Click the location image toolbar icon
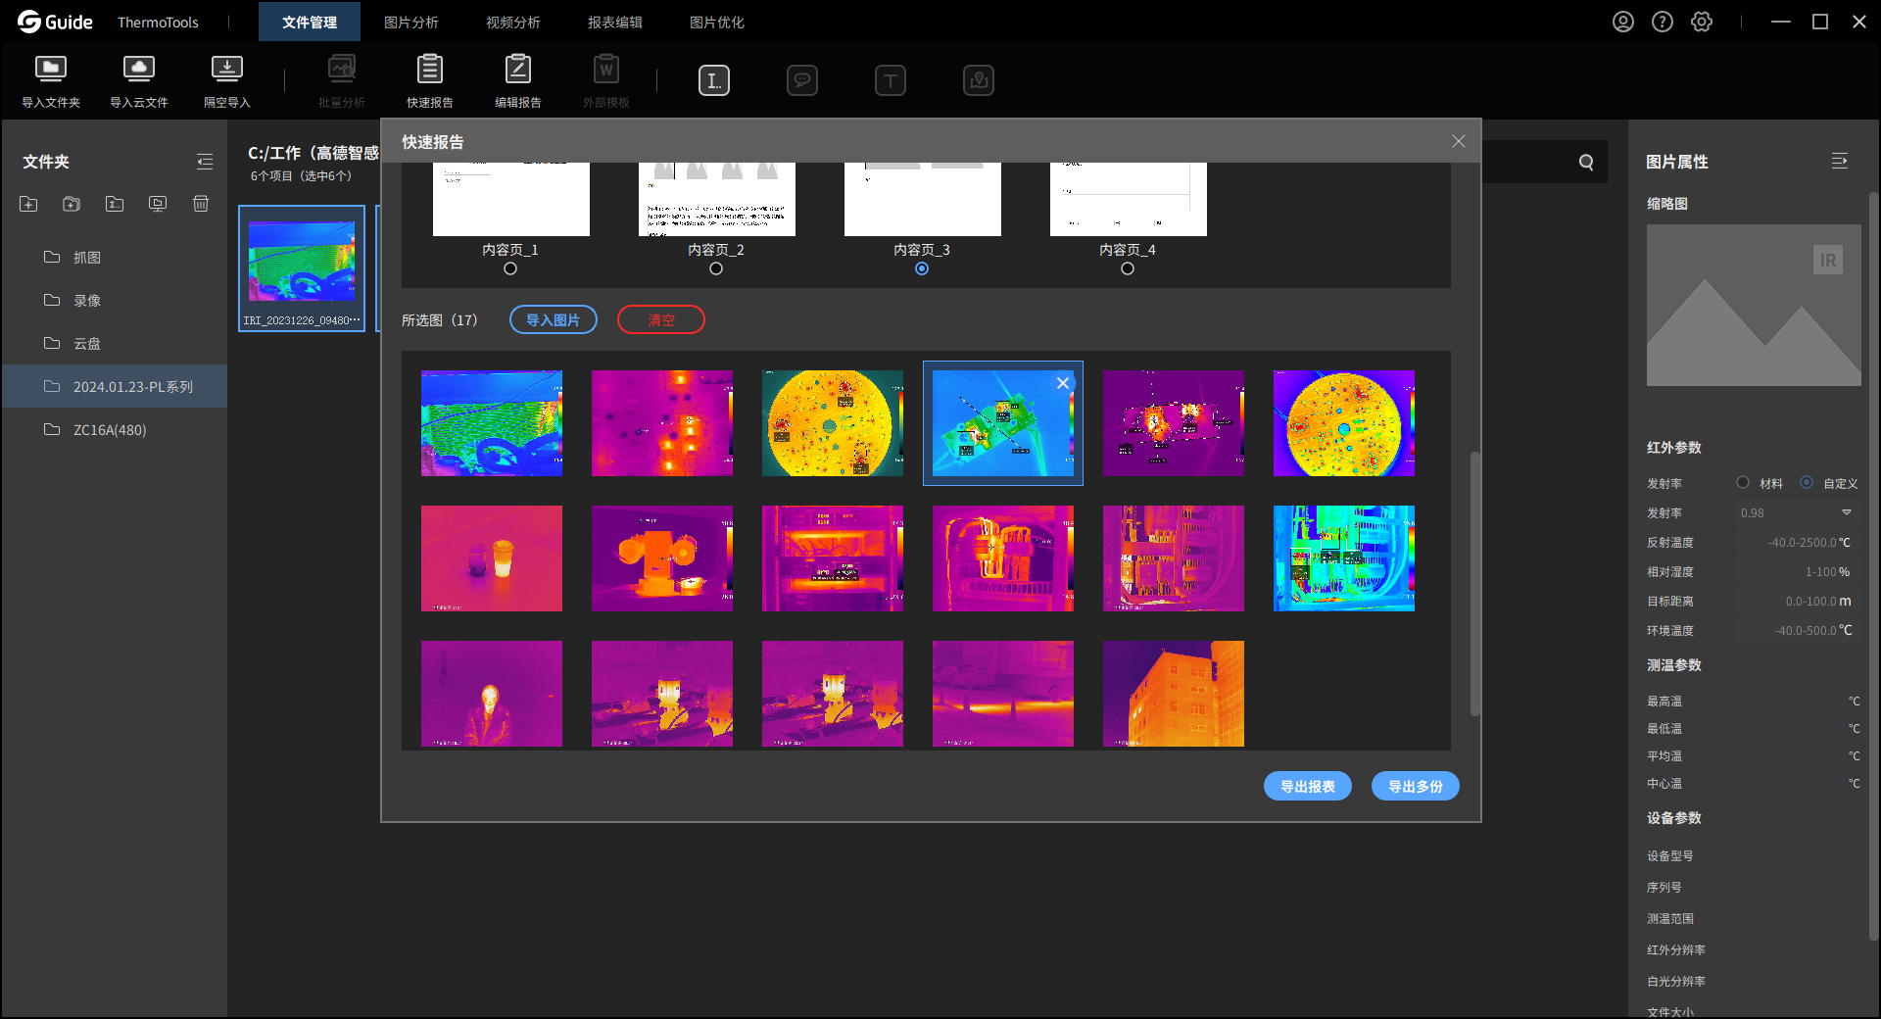The width and height of the screenshot is (1881, 1019). pyautogui.click(x=979, y=80)
